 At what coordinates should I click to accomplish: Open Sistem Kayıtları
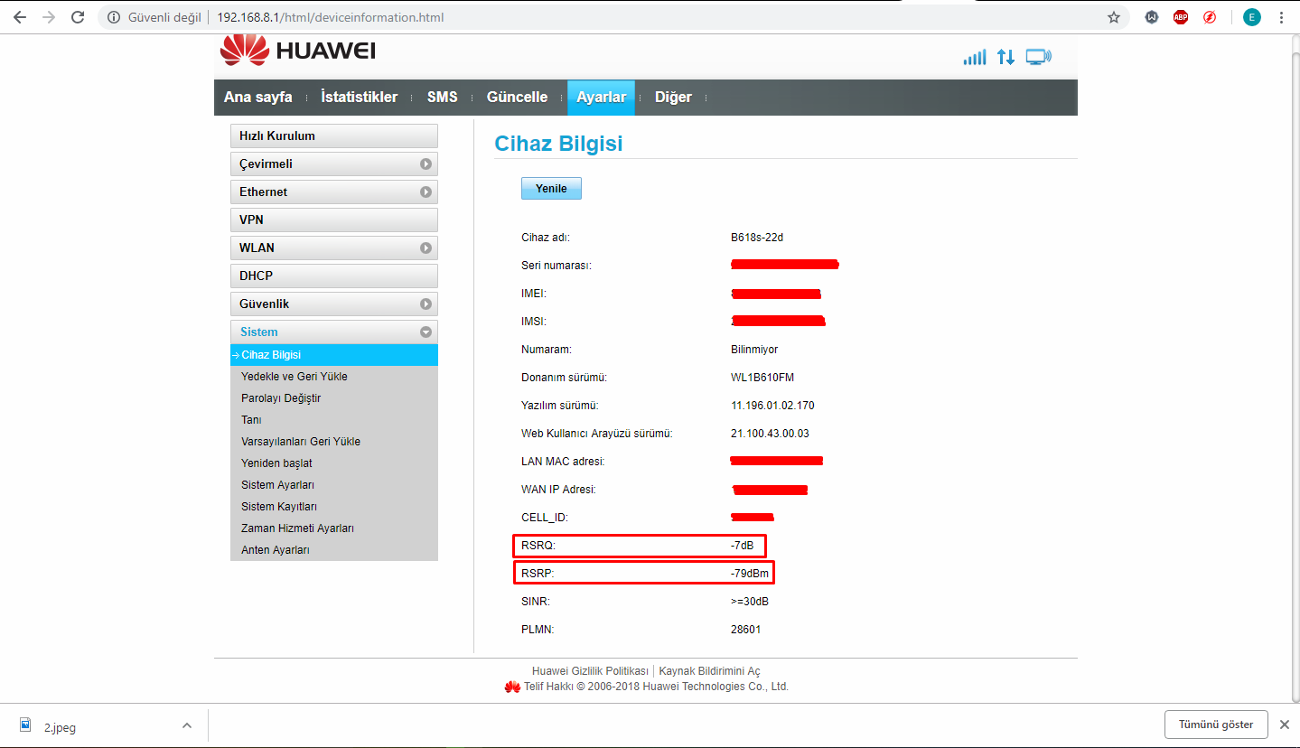[279, 507]
